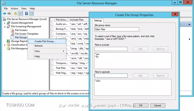Click the Back arrow toolbar icon
194x111 pixels.
pos(5,14)
